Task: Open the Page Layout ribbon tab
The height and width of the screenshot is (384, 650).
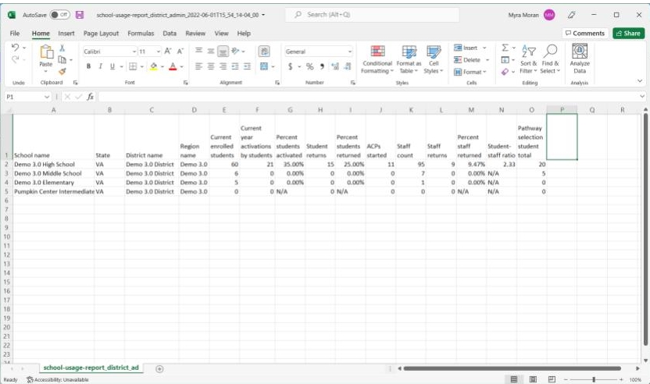Action: (102, 34)
